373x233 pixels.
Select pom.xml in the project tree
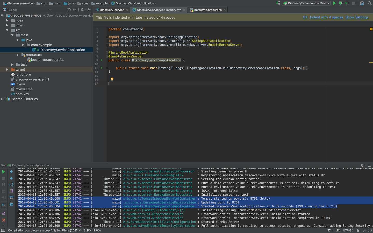22,94
